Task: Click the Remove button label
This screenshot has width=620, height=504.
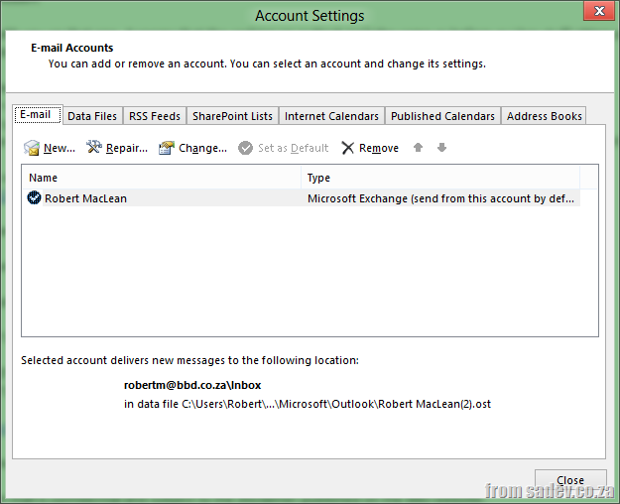Action: 379,148
